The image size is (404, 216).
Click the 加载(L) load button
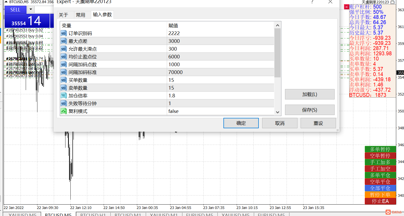click(x=310, y=94)
